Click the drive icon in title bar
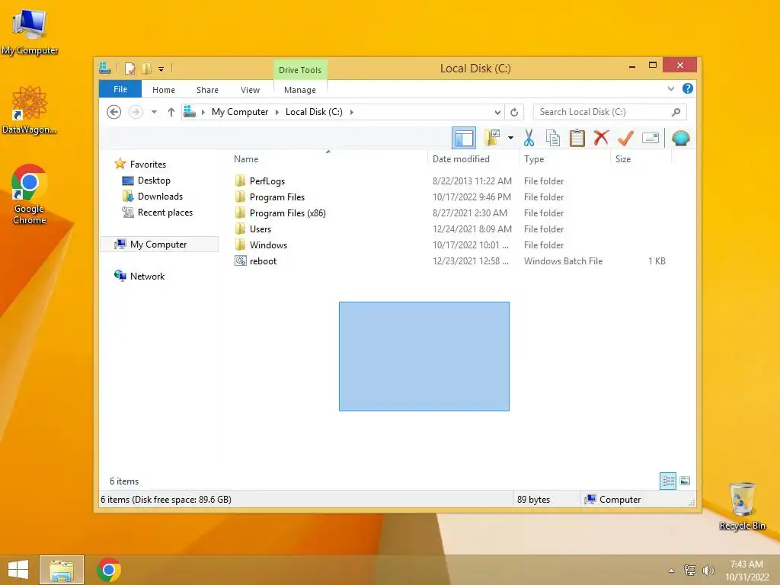 105,68
